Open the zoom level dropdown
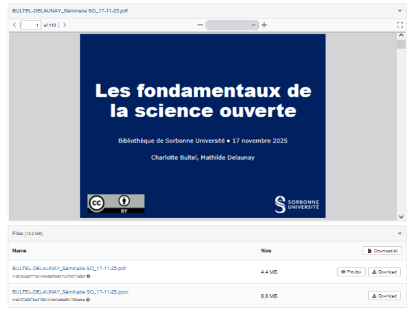412x312 pixels. [232, 25]
